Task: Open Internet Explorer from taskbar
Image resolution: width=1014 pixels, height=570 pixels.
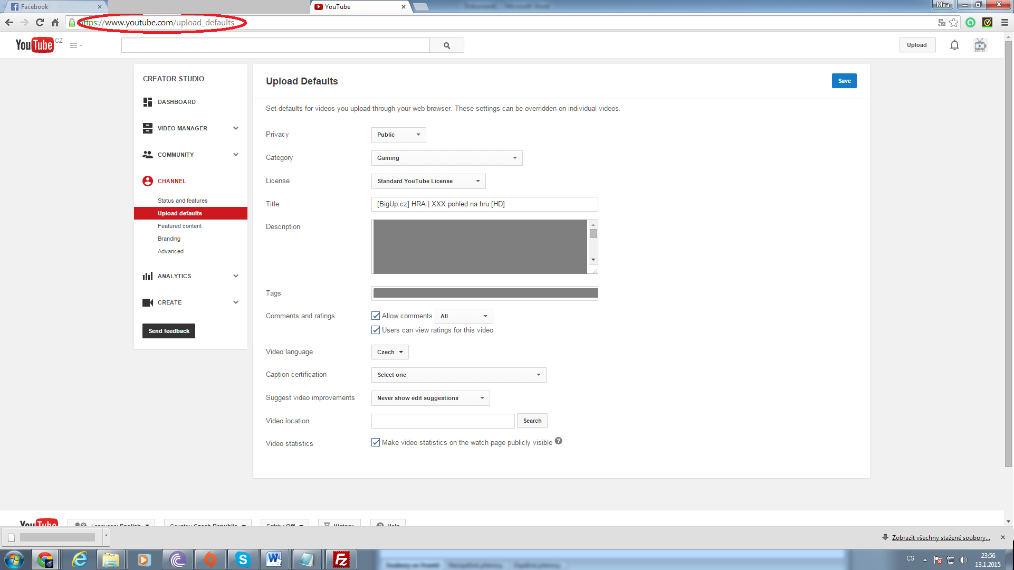Action: pos(80,559)
